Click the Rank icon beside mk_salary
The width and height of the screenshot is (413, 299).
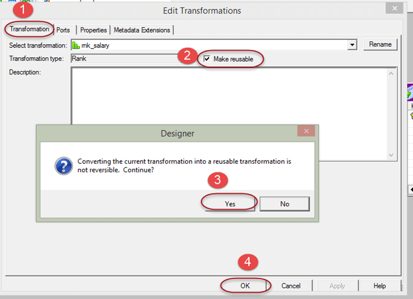pos(76,45)
